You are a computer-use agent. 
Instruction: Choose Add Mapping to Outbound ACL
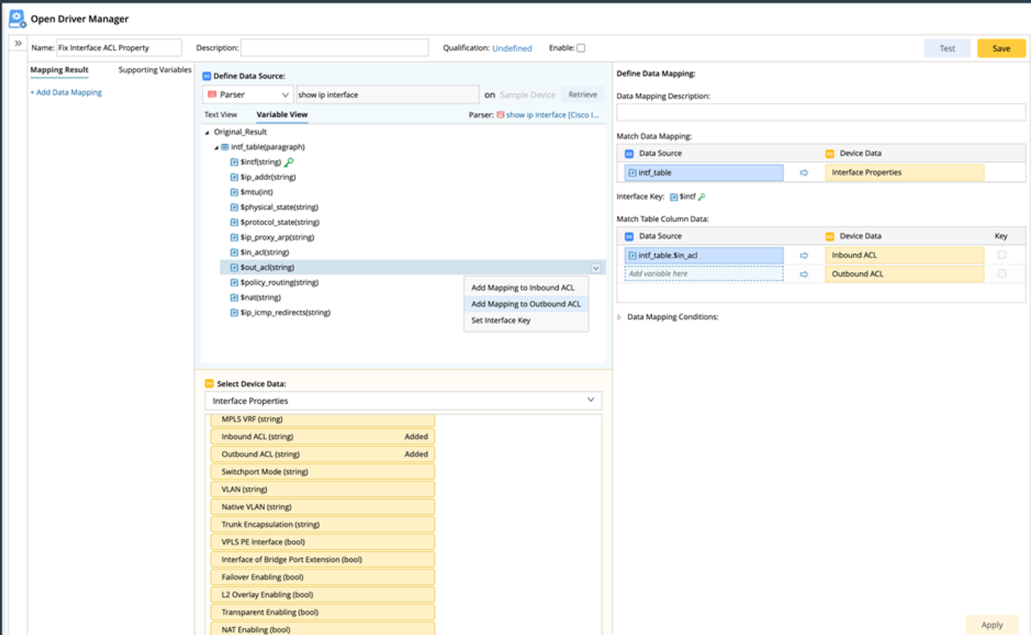525,304
